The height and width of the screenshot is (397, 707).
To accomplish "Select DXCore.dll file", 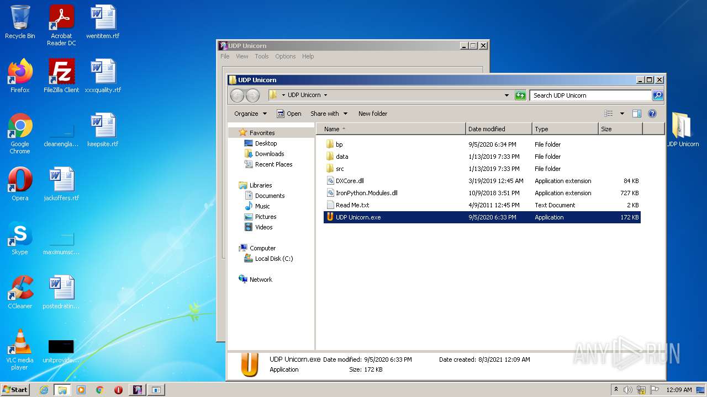I will (350, 181).
